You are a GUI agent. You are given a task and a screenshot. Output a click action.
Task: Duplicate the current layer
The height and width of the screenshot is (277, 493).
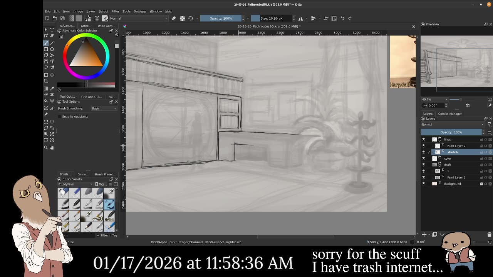click(434, 234)
